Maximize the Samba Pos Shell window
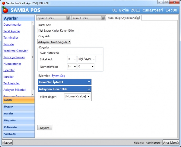Viewport: 181px width, 147px height. click(166, 2)
